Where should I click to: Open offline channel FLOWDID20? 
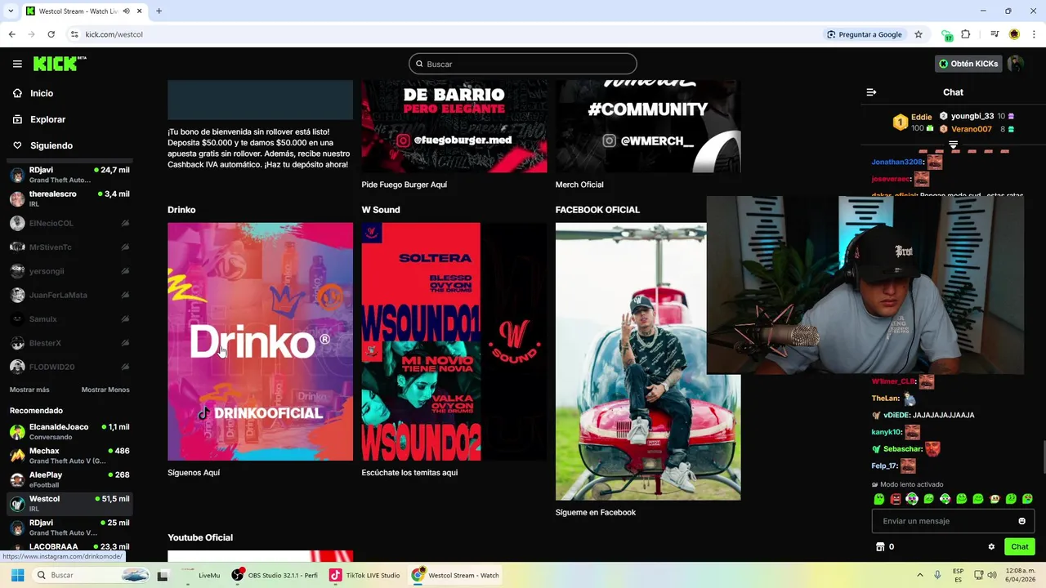pos(69,367)
